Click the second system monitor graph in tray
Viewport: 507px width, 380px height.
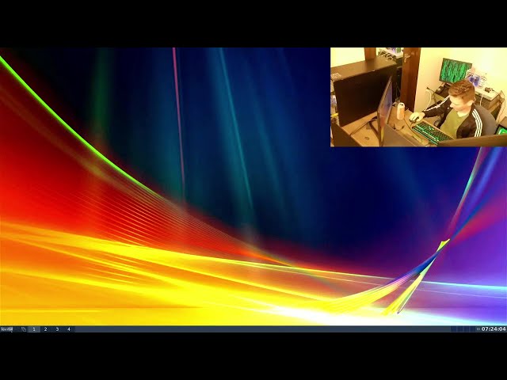point(459,329)
